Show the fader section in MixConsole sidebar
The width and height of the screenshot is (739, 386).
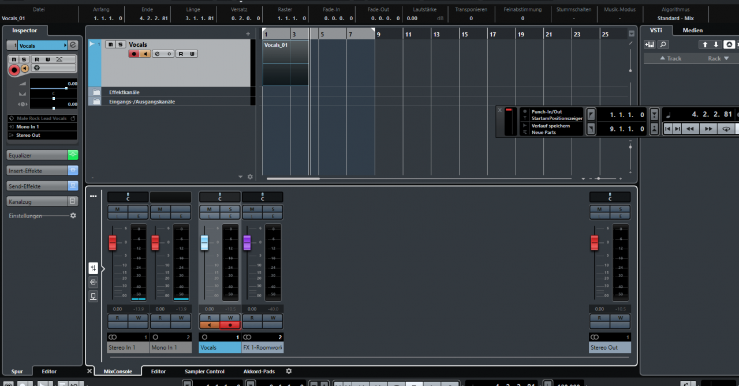point(93,268)
